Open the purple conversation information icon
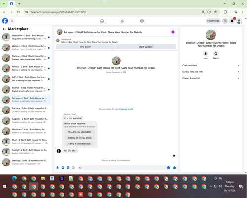Image resolution: width=247 pixels, height=198 pixels. pos(173,32)
